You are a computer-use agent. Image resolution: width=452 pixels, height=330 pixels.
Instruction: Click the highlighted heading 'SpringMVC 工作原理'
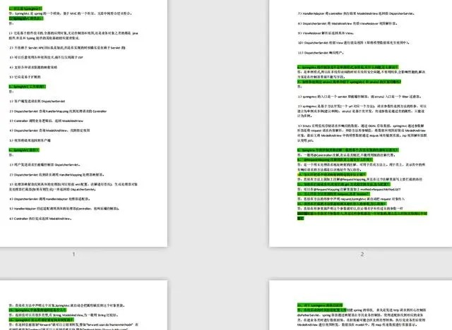28,87
